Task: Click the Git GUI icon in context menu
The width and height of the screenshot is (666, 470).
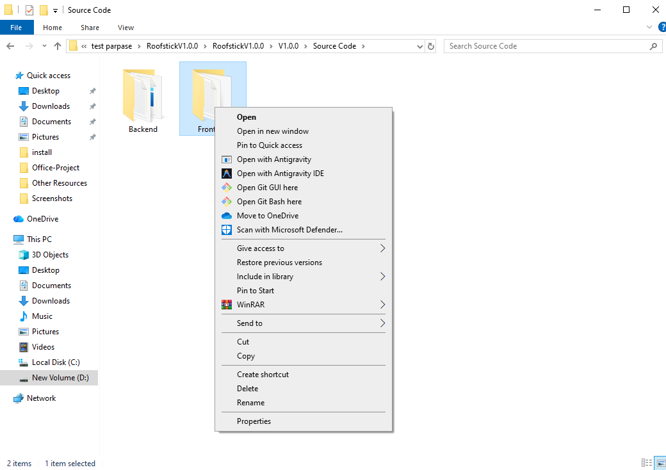Action: coord(227,187)
